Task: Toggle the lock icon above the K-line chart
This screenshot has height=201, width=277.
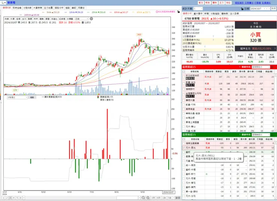Action: [179, 12]
